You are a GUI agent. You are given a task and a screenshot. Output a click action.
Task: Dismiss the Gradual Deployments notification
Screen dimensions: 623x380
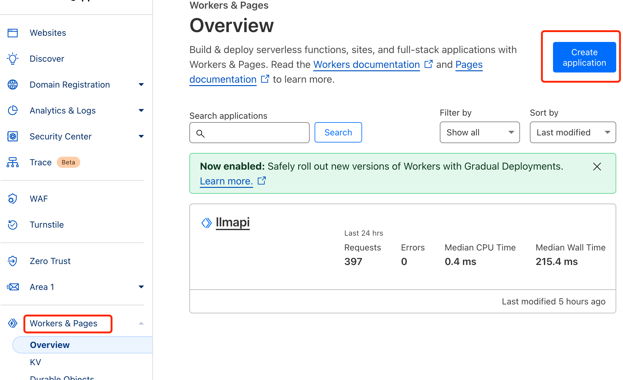click(x=597, y=167)
